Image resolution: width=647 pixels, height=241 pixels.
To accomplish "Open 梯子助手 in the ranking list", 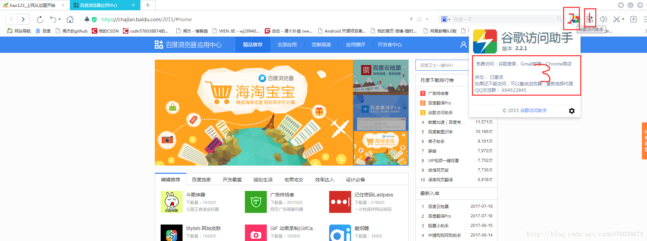I will coord(436,141).
